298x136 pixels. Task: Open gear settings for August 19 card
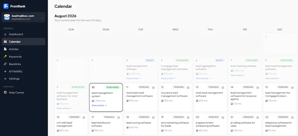(188, 117)
